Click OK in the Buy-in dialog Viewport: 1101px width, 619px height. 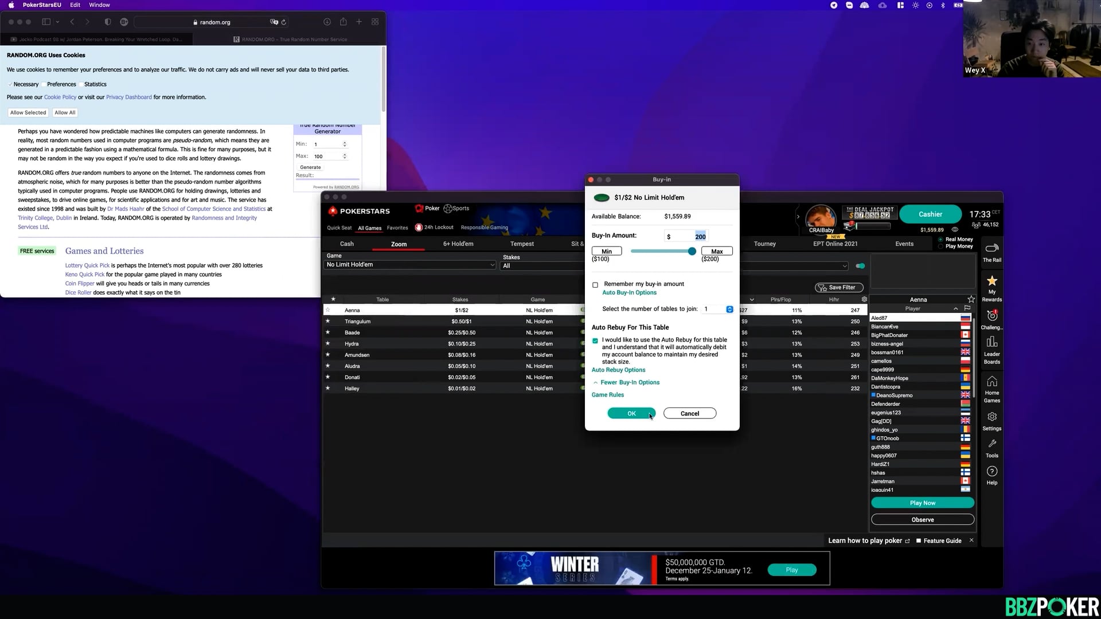[631, 413]
